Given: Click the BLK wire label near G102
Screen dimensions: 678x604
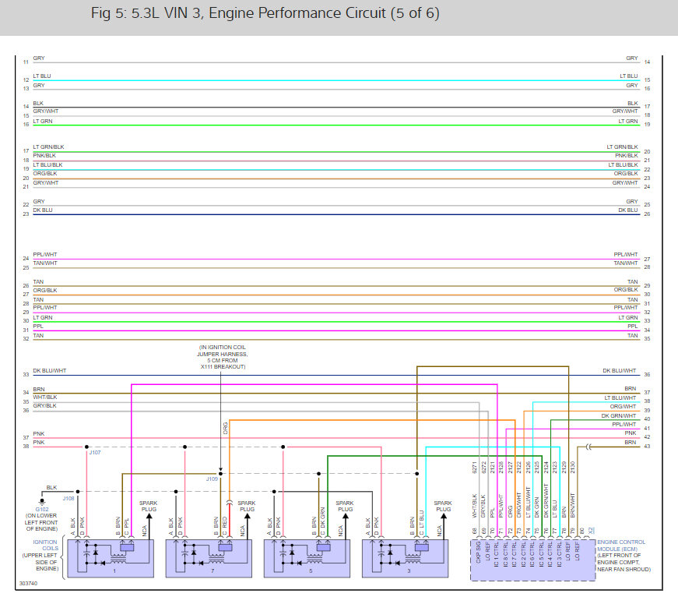Looking at the screenshot, I should pos(51,488).
